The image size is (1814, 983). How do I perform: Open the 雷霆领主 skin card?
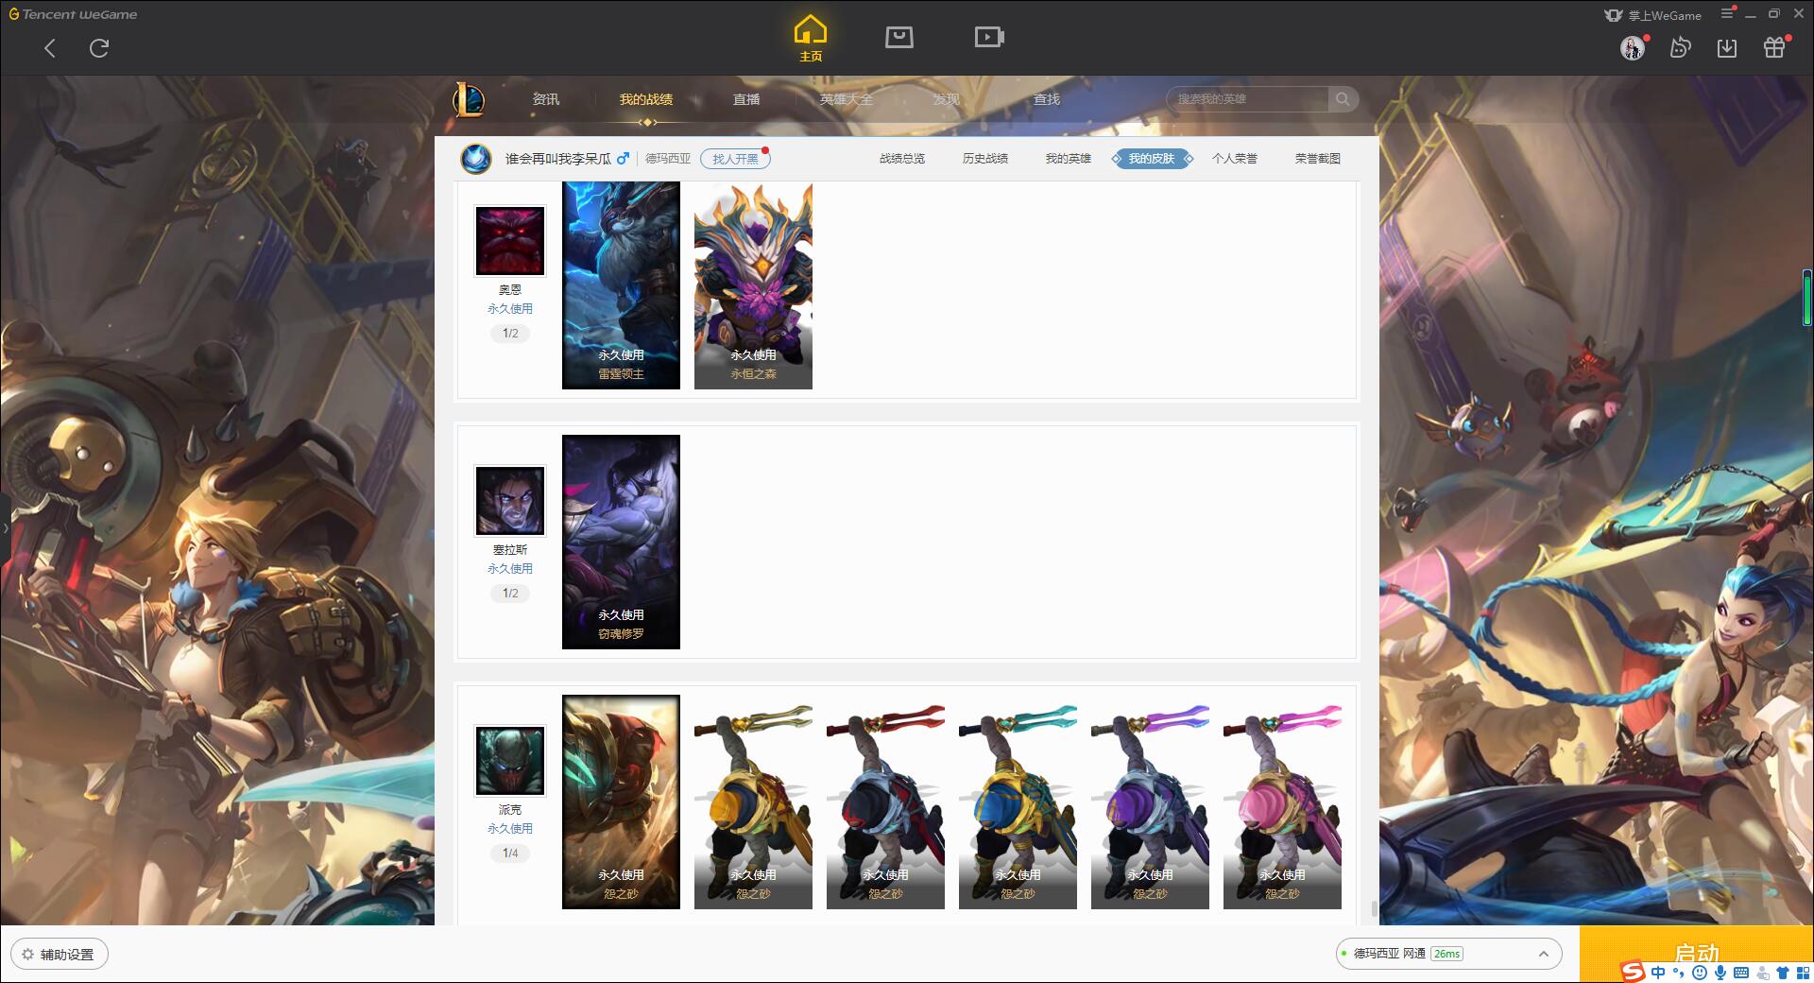pyautogui.click(x=621, y=285)
